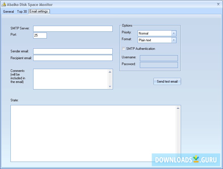
Task: Click the State label
Action: (x=14, y=100)
